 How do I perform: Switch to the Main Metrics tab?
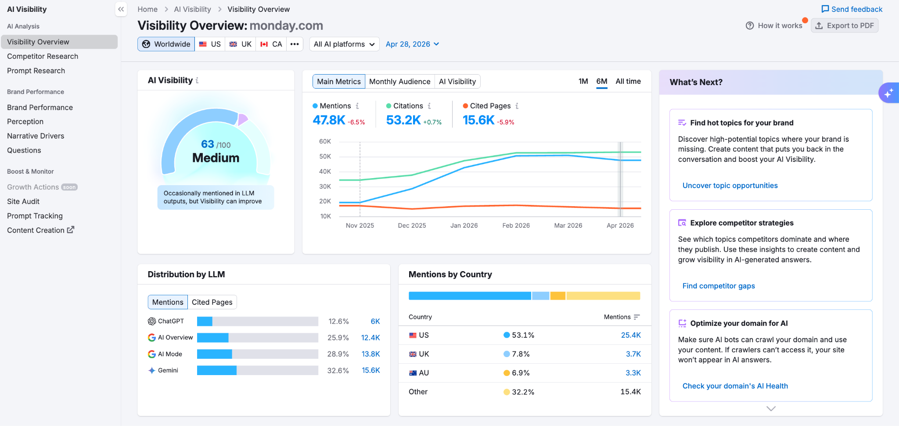click(x=339, y=81)
